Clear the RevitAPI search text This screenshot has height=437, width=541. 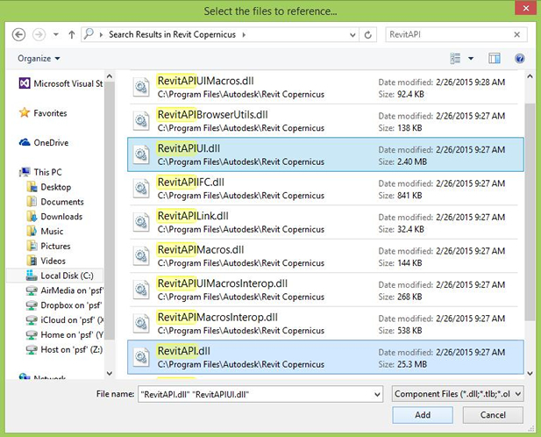pos(516,34)
